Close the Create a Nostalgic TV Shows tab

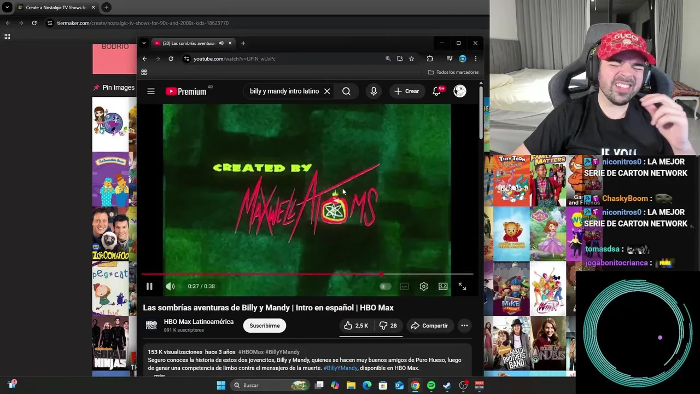click(x=94, y=8)
